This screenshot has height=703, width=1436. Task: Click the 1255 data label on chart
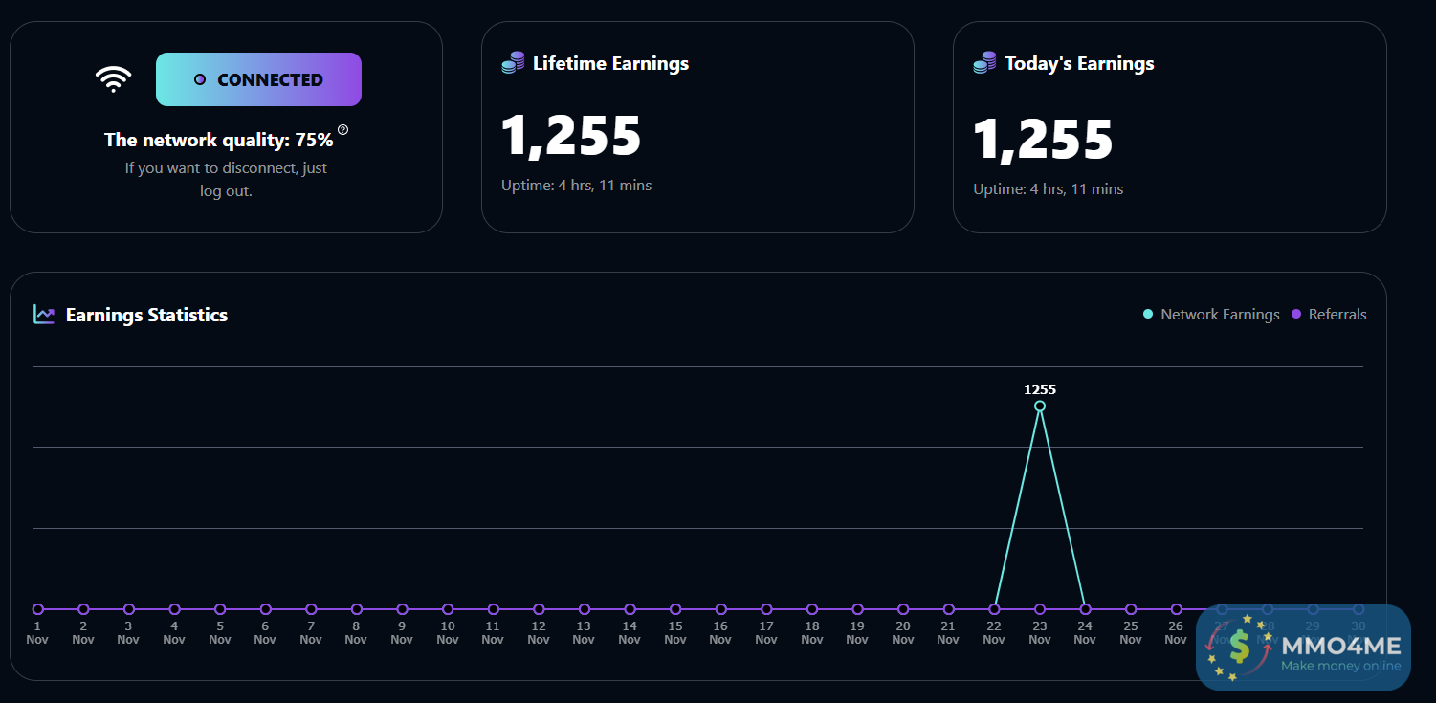pos(1040,389)
